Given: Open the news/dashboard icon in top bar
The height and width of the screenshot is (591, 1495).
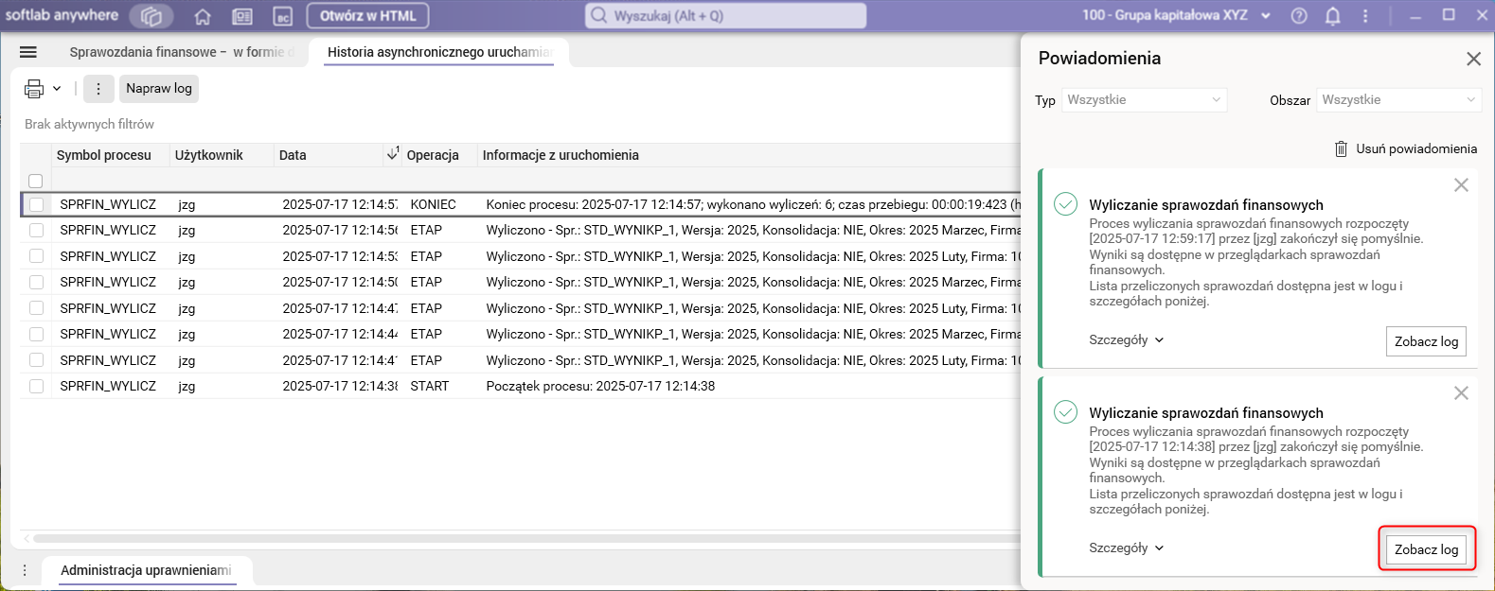Looking at the screenshot, I should click(x=242, y=16).
